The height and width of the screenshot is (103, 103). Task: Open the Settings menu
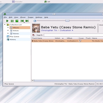point(39,17)
